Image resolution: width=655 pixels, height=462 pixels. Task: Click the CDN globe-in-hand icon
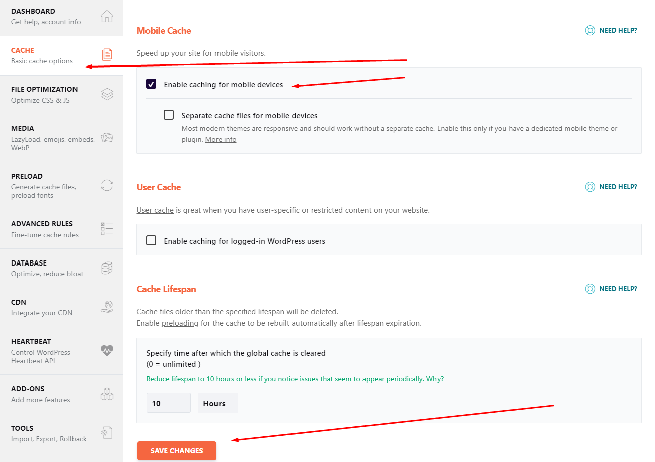pyautogui.click(x=107, y=307)
